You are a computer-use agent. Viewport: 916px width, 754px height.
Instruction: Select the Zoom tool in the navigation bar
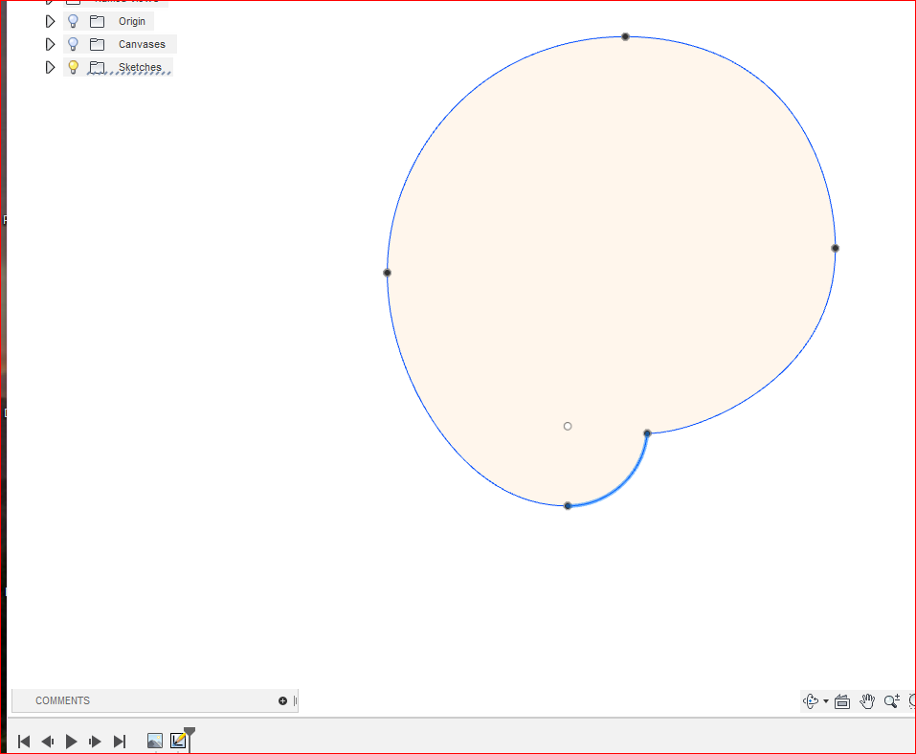(x=891, y=700)
